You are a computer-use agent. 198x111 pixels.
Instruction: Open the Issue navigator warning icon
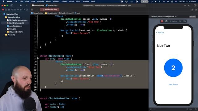15,10
